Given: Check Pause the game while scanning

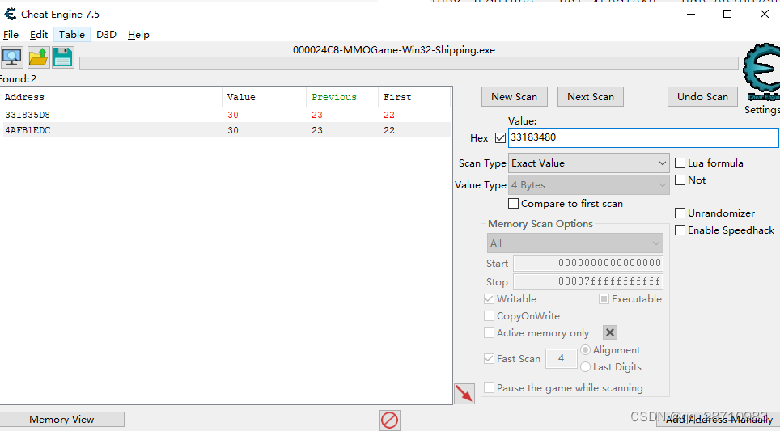Looking at the screenshot, I should (489, 388).
